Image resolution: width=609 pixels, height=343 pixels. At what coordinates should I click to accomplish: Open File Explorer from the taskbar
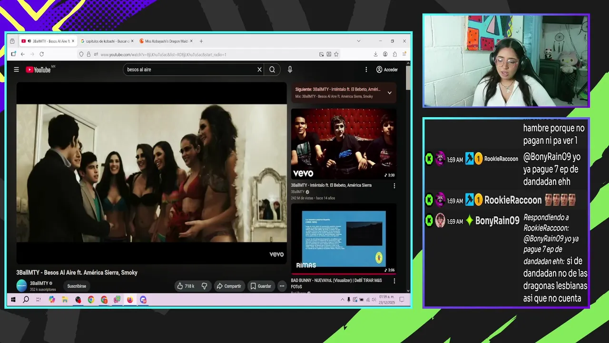coord(65,300)
